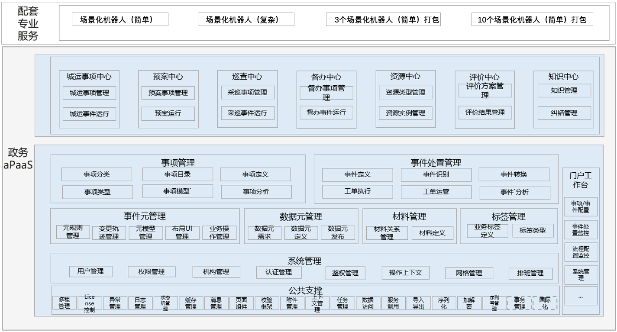Click the 督办事件运行 box

326,113
